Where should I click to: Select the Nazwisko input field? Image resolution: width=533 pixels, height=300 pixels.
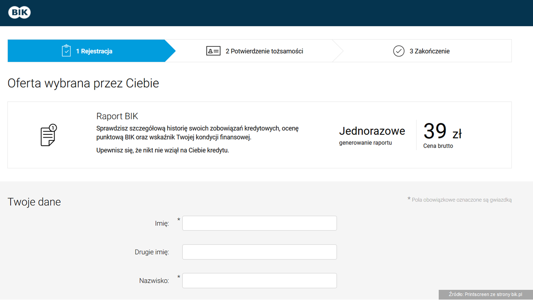click(259, 281)
